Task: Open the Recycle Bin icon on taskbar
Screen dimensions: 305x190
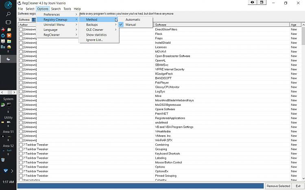Action: tap(3, 160)
